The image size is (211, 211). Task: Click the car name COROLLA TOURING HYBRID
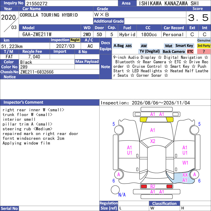tap(49, 15)
